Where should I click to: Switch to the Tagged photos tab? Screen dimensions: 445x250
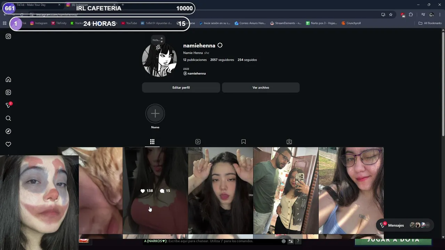(289, 142)
